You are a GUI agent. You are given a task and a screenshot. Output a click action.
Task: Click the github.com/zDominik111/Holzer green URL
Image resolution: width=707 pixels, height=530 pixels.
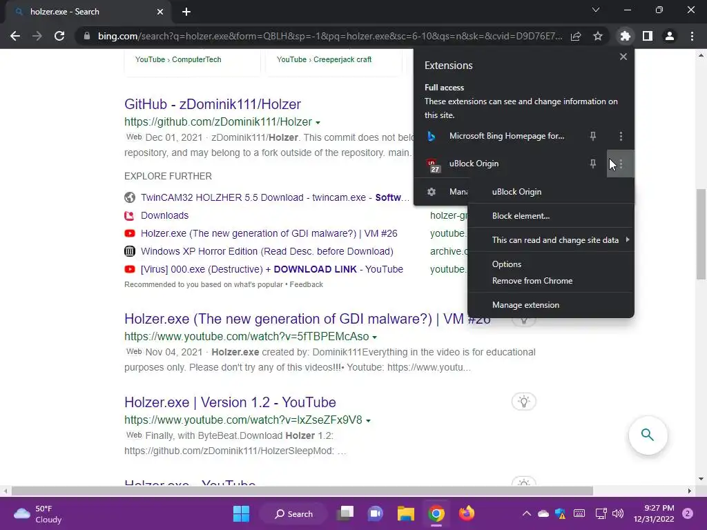[x=218, y=122]
